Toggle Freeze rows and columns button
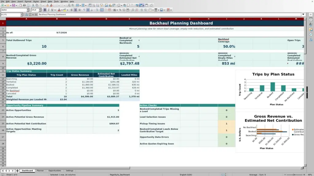The height and width of the screenshot is (176, 314). pyautogui.click(x=141, y=5)
